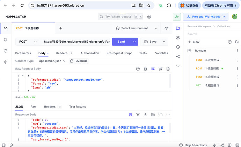
Task: Click collections help question icon
Action: [x=229, y=42]
